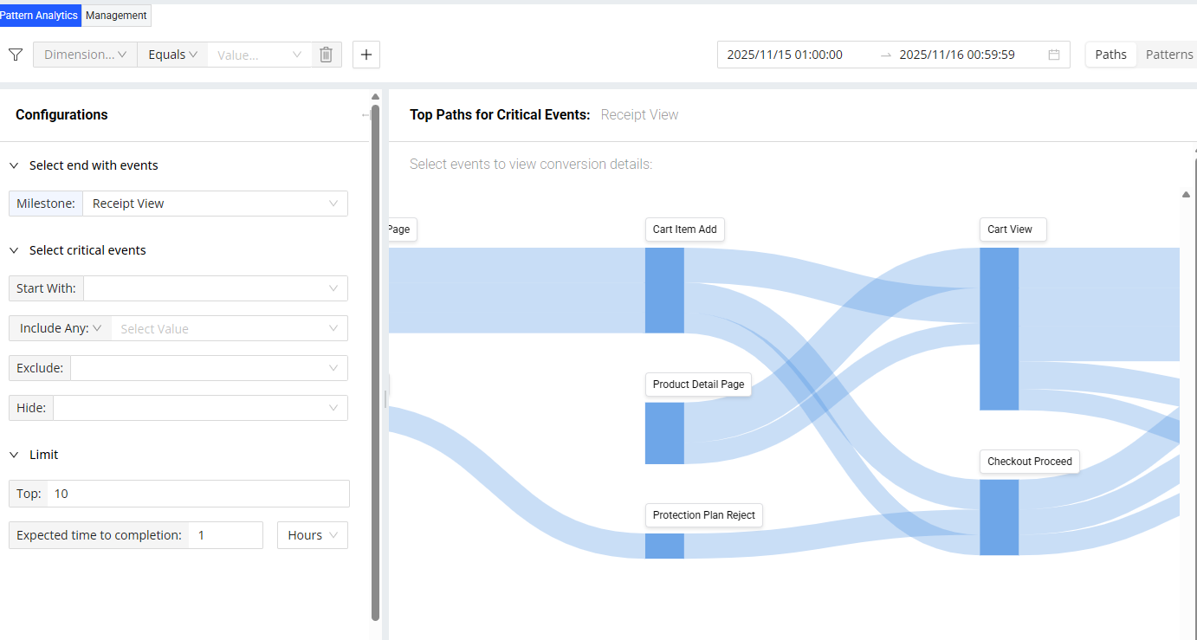Image resolution: width=1197 pixels, height=640 pixels.
Task: Open the Management tab
Action: (x=116, y=16)
